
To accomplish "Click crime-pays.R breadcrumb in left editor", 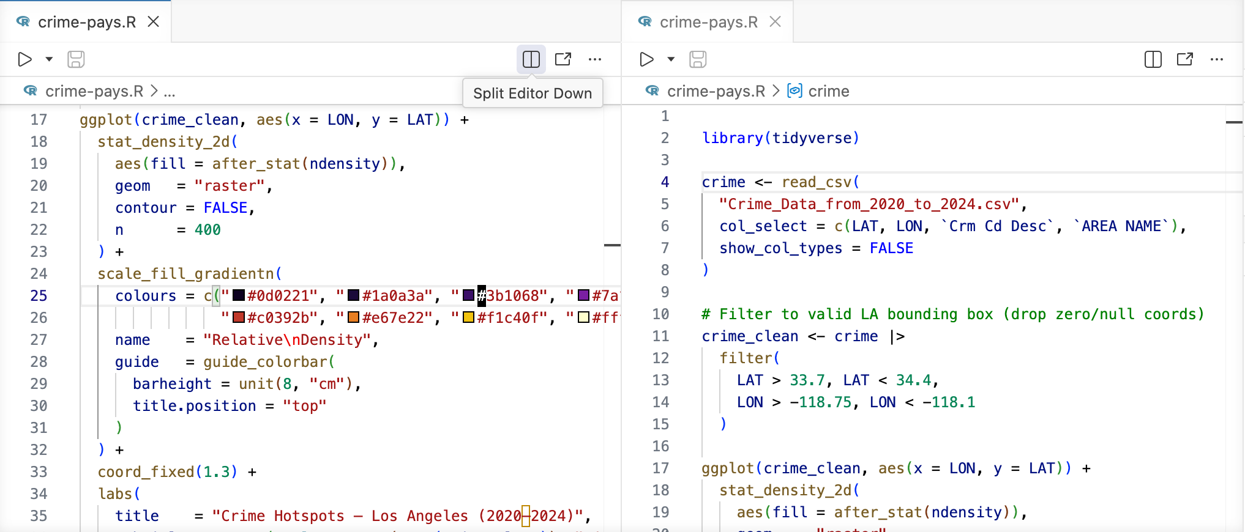I will click(94, 91).
